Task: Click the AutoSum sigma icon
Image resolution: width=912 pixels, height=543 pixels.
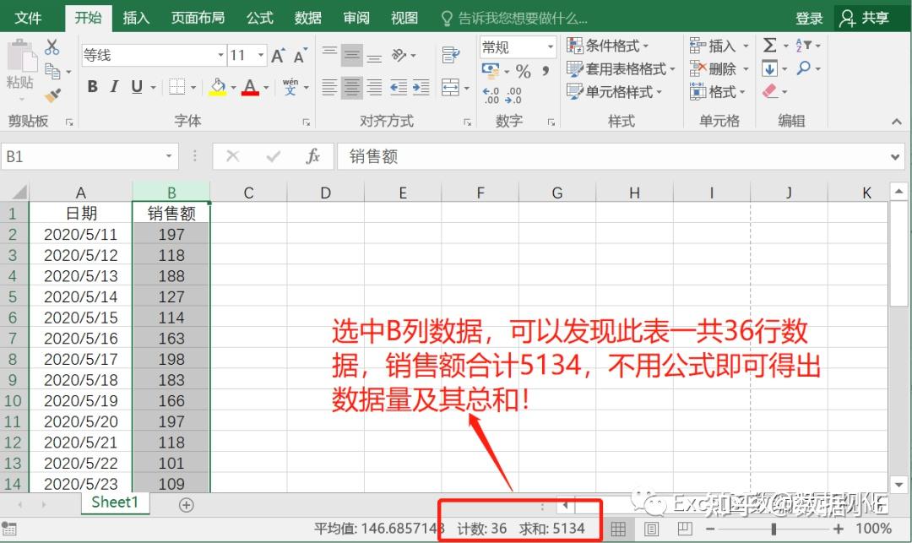Action: tap(769, 45)
